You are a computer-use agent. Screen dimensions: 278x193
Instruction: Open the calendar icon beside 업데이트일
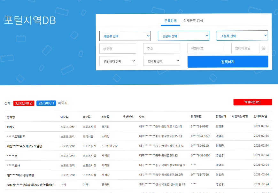click(264, 48)
